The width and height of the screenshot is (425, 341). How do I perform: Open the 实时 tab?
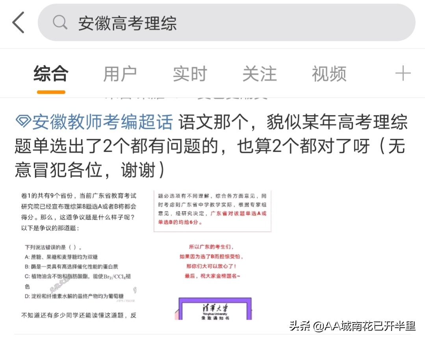pyautogui.click(x=190, y=73)
